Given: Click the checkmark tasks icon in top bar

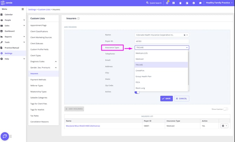Looking at the screenshot, I should pyautogui.click(x=193, y=3).
